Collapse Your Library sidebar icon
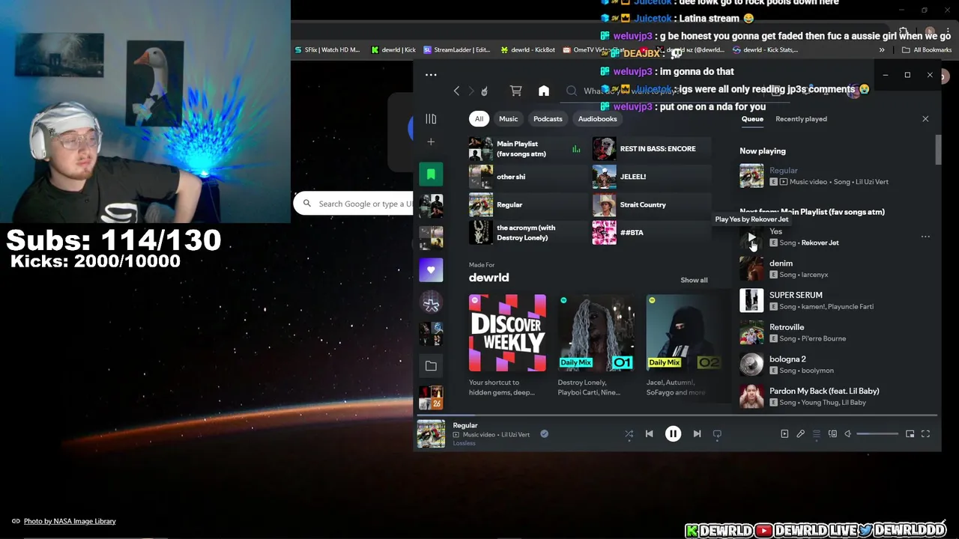The width and height of the screenshot is (959, 539). 431,119
